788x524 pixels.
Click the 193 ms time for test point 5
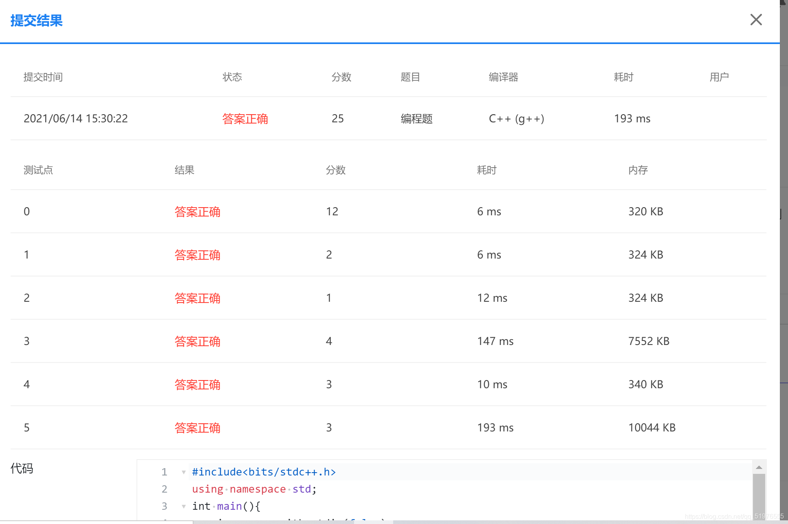pyautogui.click(x=495, y=428)
